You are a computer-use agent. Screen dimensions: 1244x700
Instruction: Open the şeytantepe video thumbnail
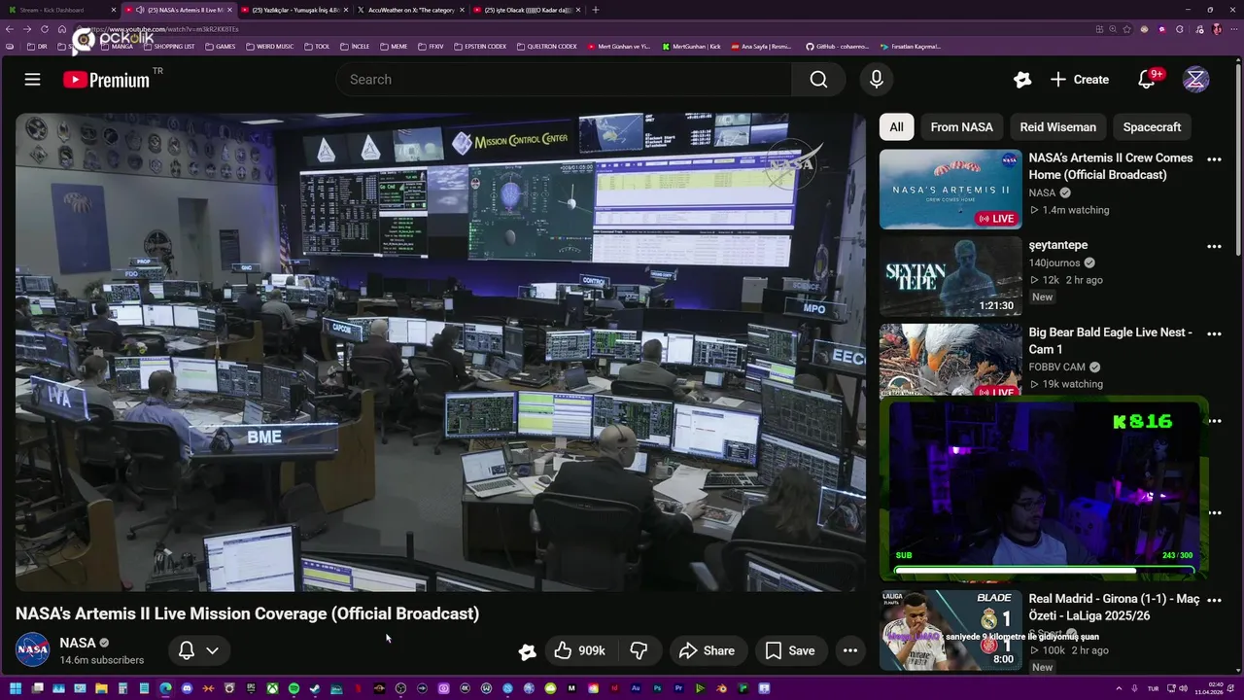click(x=950, y=277)
